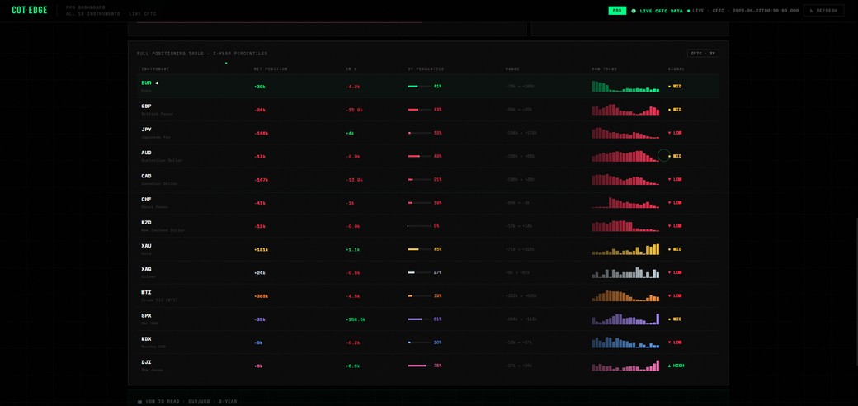Select the SPX S&P 500 row
Screen dimensions: 858x406
(428, 319)
